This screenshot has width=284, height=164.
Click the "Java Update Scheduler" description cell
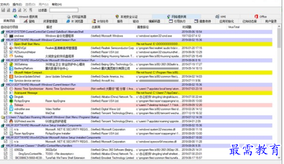click(x=59, y=77)
